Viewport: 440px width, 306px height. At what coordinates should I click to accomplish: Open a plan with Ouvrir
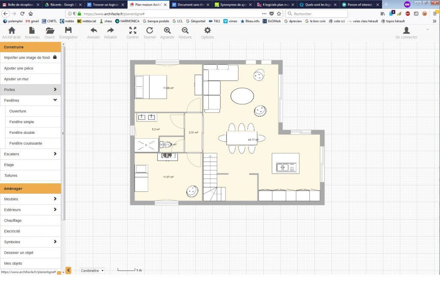50,30
